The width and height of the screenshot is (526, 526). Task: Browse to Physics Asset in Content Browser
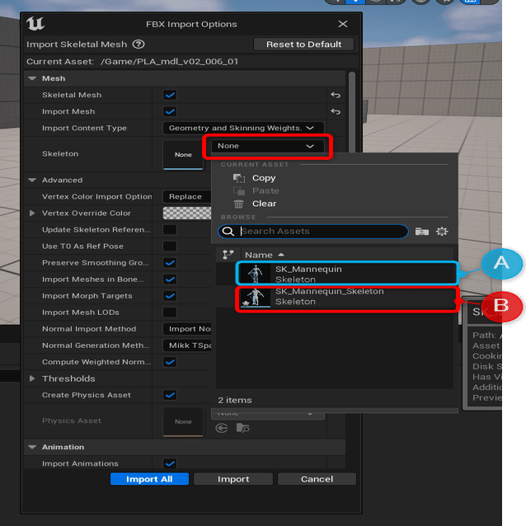coord(243,428)
